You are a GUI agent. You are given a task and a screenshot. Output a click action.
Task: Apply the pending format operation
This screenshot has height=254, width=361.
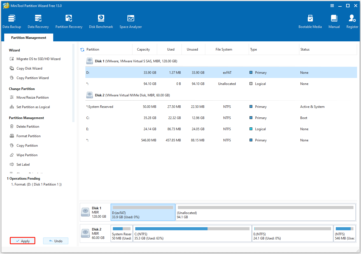click(22, 241)
